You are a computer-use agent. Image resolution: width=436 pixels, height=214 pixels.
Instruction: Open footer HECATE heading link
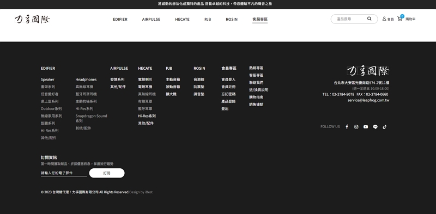point(145,68)
